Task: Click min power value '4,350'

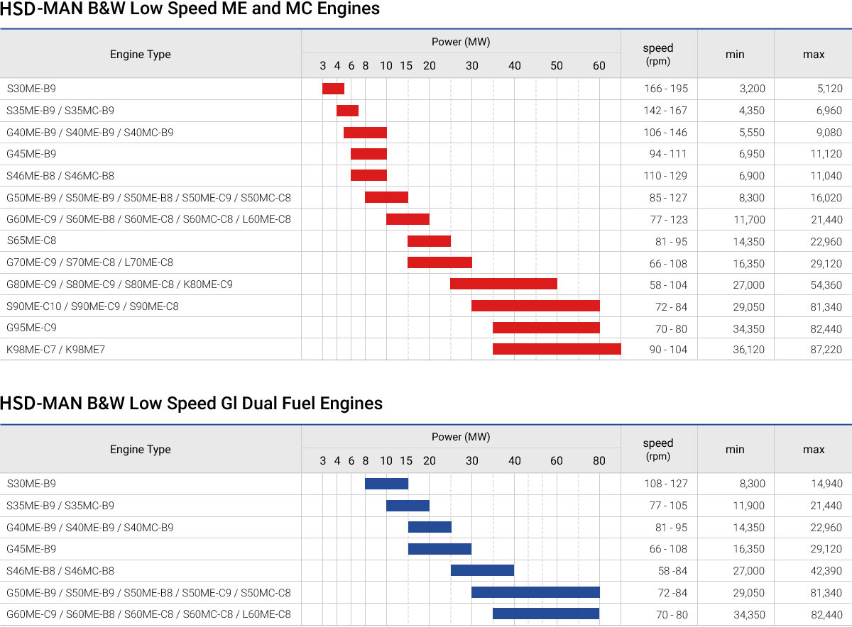Action: coord(752,111)
